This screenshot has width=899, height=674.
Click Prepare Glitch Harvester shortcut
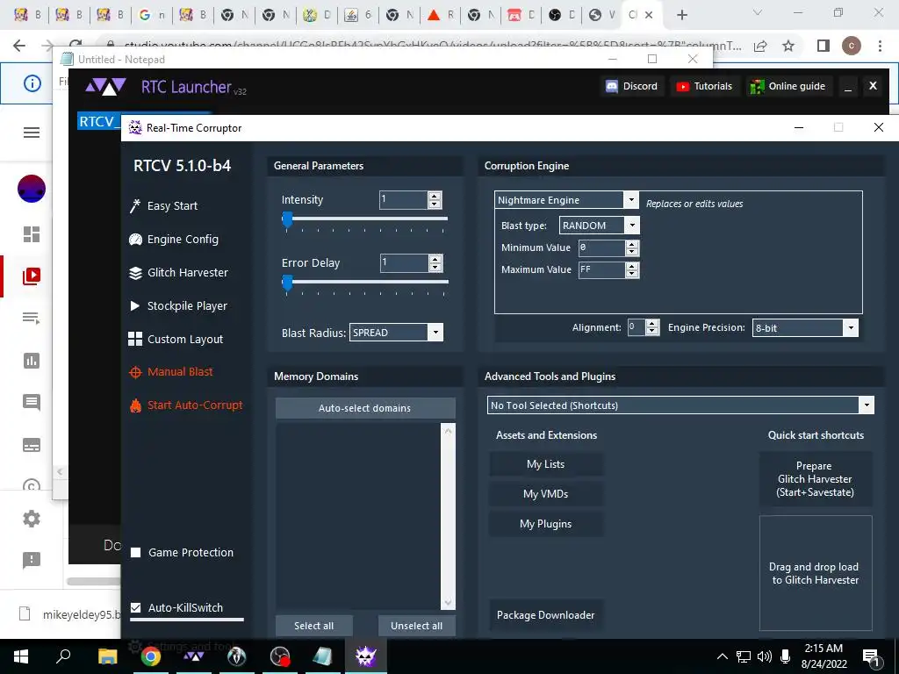(x=816, y=479)
